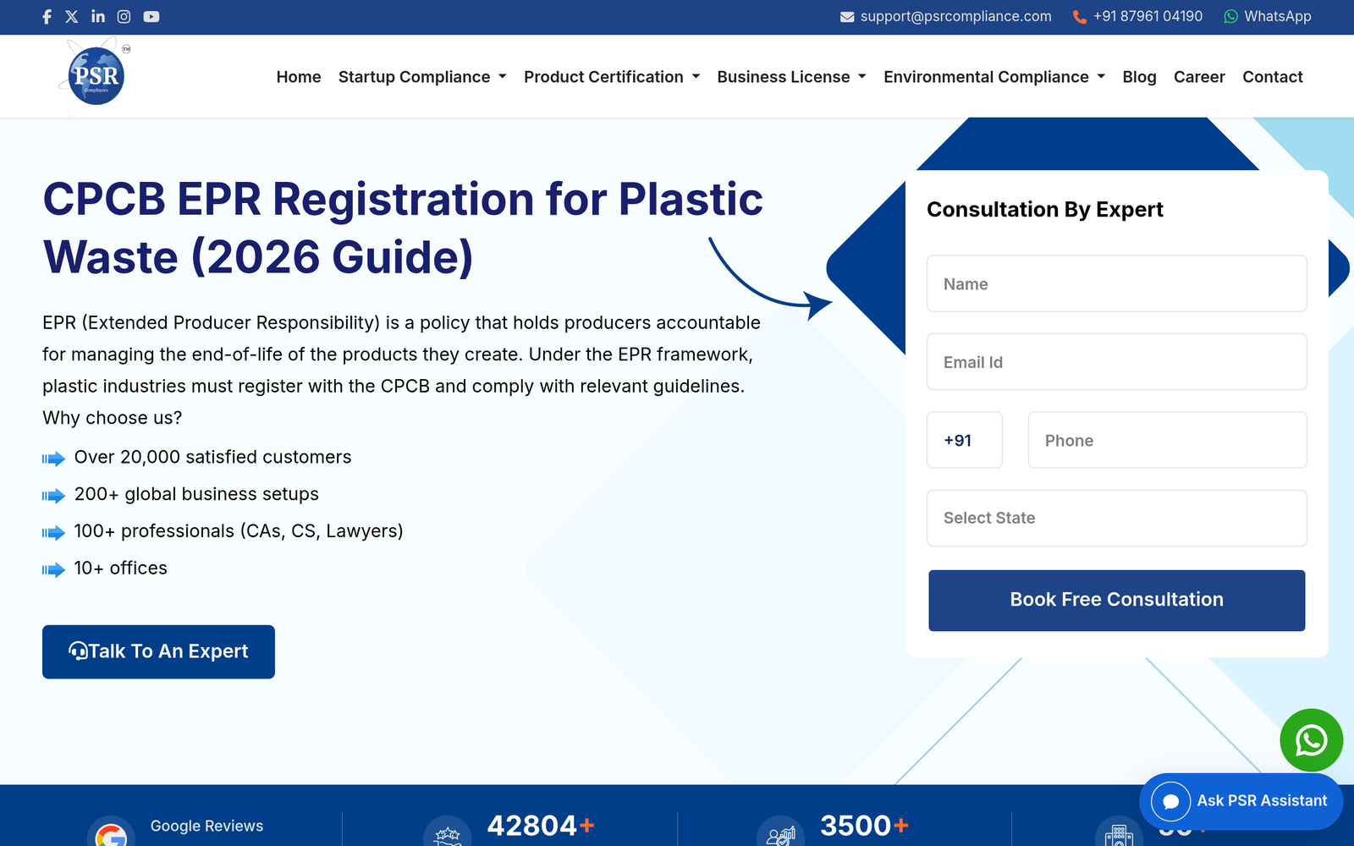
Task: Open the Blog menu item
Action: point(1139,77)
